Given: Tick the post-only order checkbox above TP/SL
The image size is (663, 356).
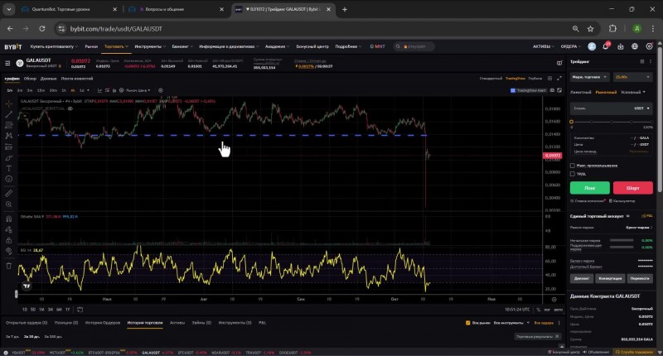Looking at the screenshot, I should tap(573, 165).
